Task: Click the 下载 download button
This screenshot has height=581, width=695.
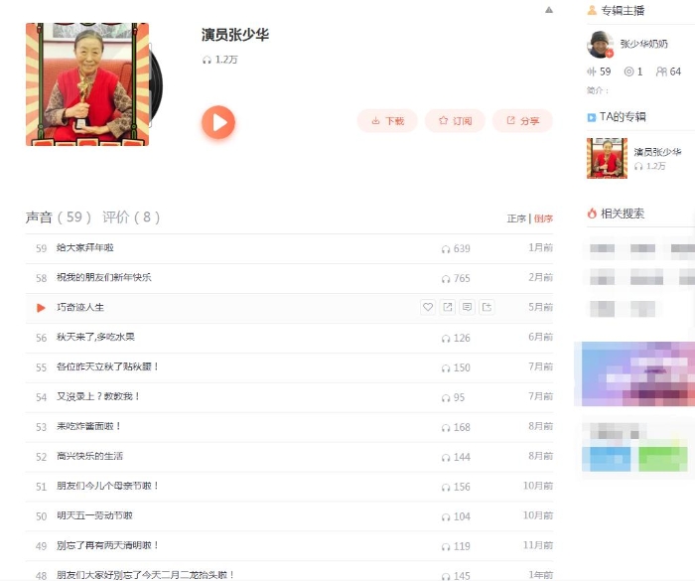Action: 387,121
